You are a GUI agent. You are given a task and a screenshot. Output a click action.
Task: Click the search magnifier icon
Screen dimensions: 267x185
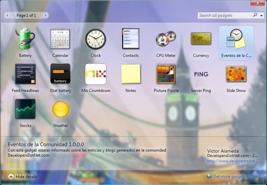pyautogui.click(x=255, y=15)
